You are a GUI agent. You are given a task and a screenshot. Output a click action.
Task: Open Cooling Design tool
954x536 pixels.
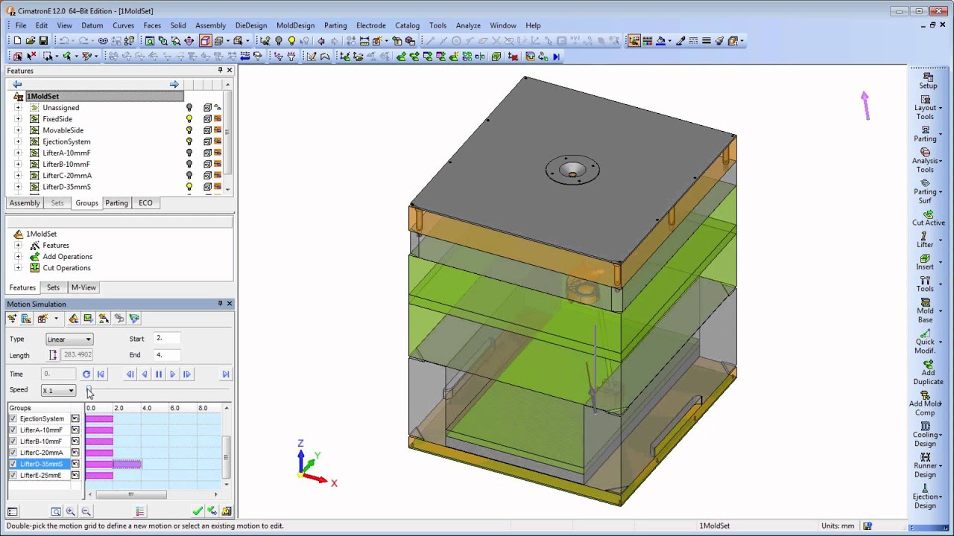[926, 435]
